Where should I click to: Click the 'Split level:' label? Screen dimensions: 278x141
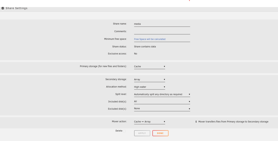coord(121,94)
